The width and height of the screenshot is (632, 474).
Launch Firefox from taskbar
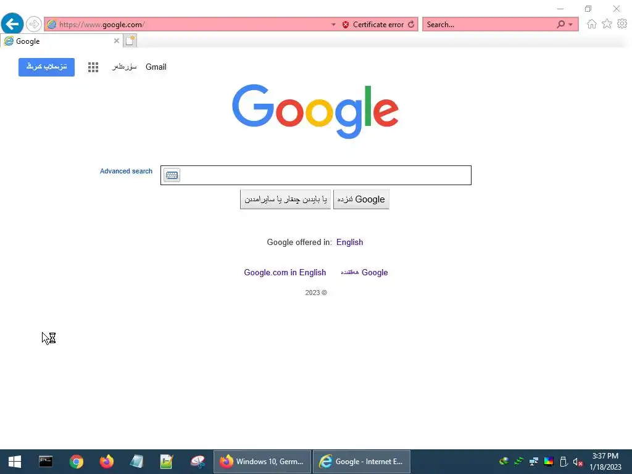(x=107, y=462)
